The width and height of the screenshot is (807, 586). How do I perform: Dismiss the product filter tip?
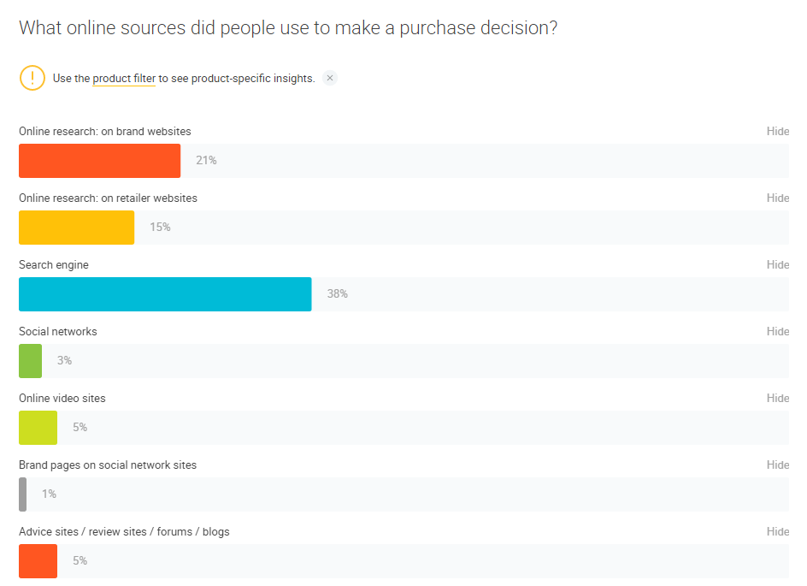click(x=330, y=78)
